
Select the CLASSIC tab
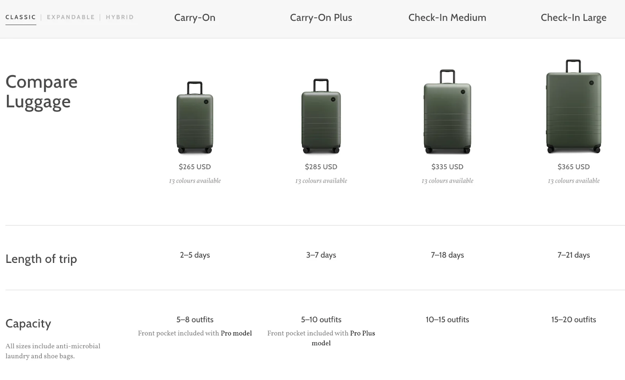click(20, 17)
